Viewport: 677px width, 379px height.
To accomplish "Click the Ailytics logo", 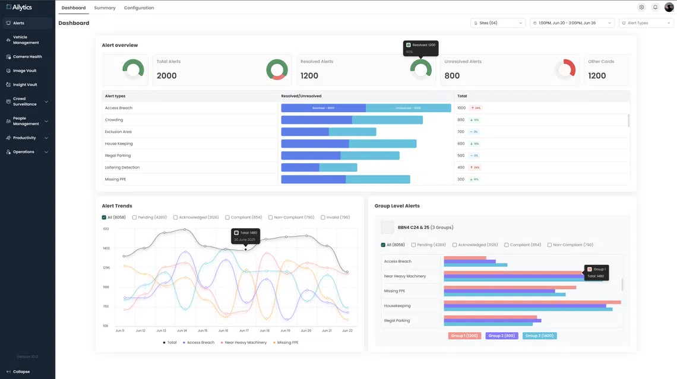I will [x=19, y=7].
